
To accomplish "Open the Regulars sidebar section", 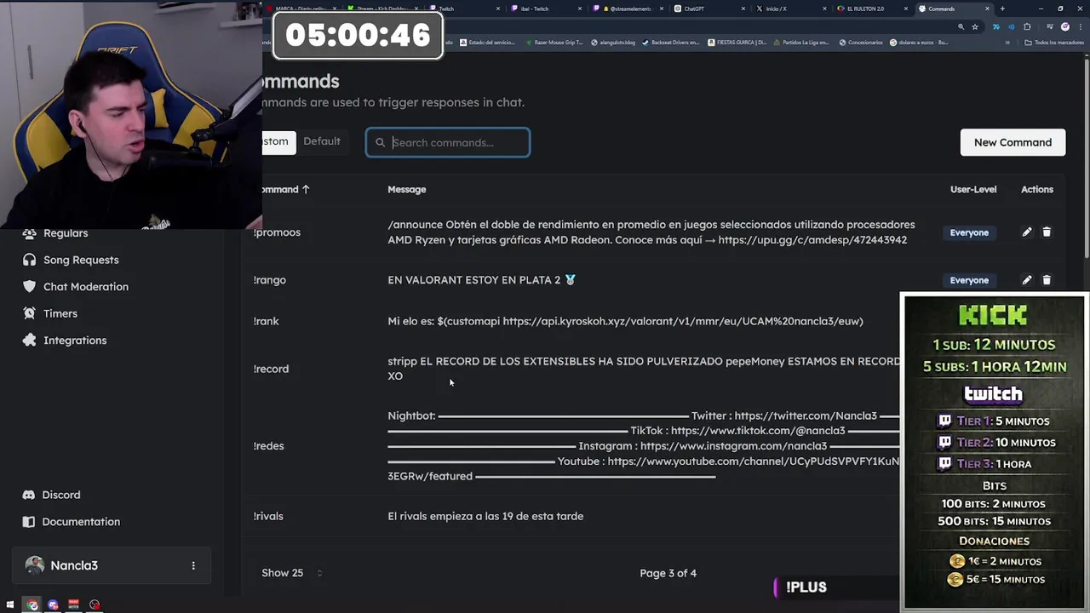I will (55, 233).
